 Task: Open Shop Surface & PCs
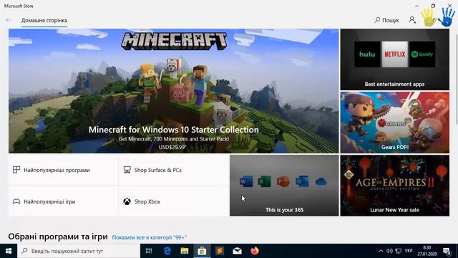[x=174, y=170]
